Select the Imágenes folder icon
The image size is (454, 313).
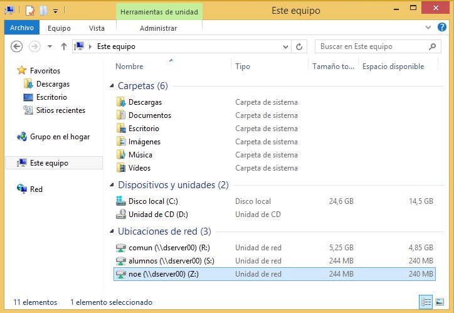click(x=121, y=142)
